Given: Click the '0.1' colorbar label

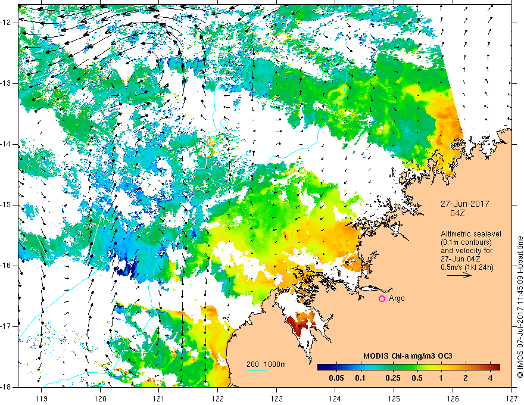Looking at the screenshot, I should [360, 378].
